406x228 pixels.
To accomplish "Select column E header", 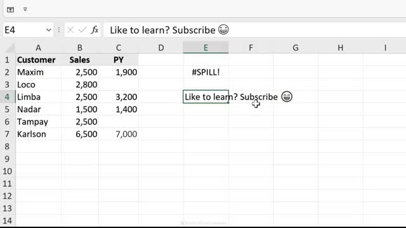I will (x=206, y=47).
